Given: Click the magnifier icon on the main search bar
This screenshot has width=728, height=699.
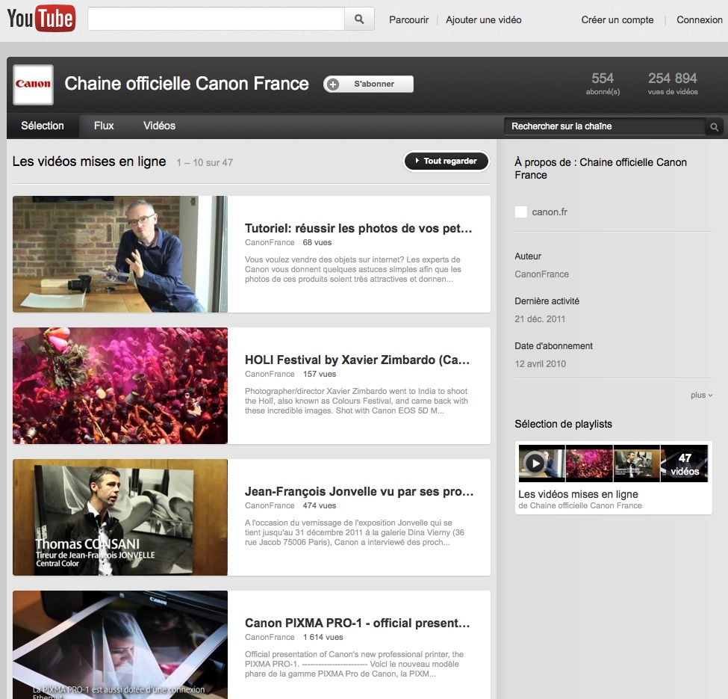Looking at the screenshot, I should click(x=358, y=19).
